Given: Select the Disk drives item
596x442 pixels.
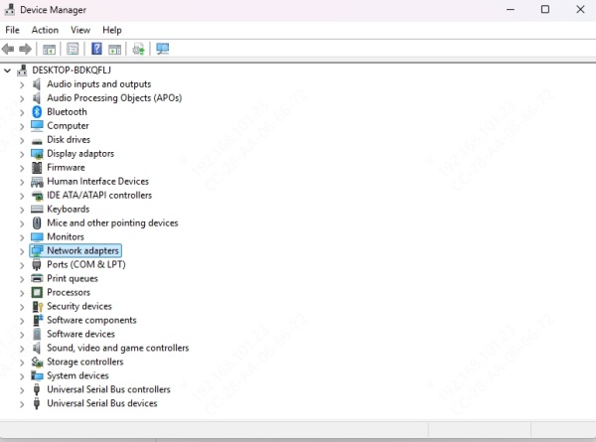Looking at the screenshot, I should tap(68, 140).
